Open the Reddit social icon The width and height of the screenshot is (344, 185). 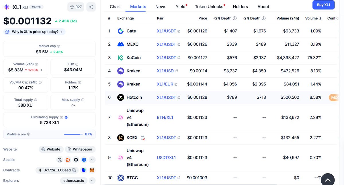click(x=68, y=160)
